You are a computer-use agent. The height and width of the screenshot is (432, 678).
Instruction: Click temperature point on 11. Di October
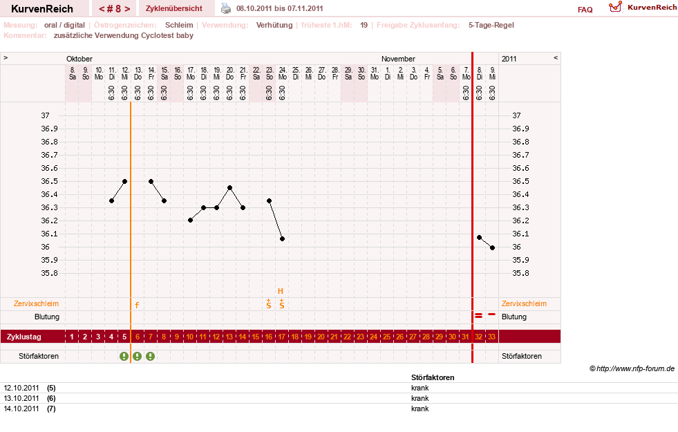[x=111, y=200]
